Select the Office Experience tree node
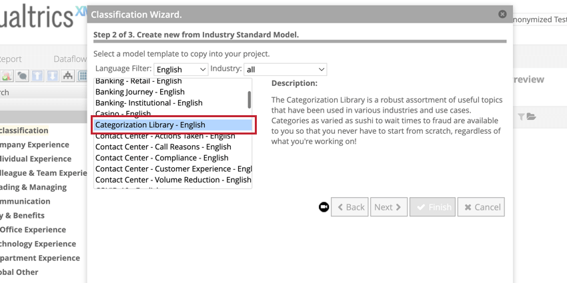Viewport: 567px width, 283px height. coord(33,230)
